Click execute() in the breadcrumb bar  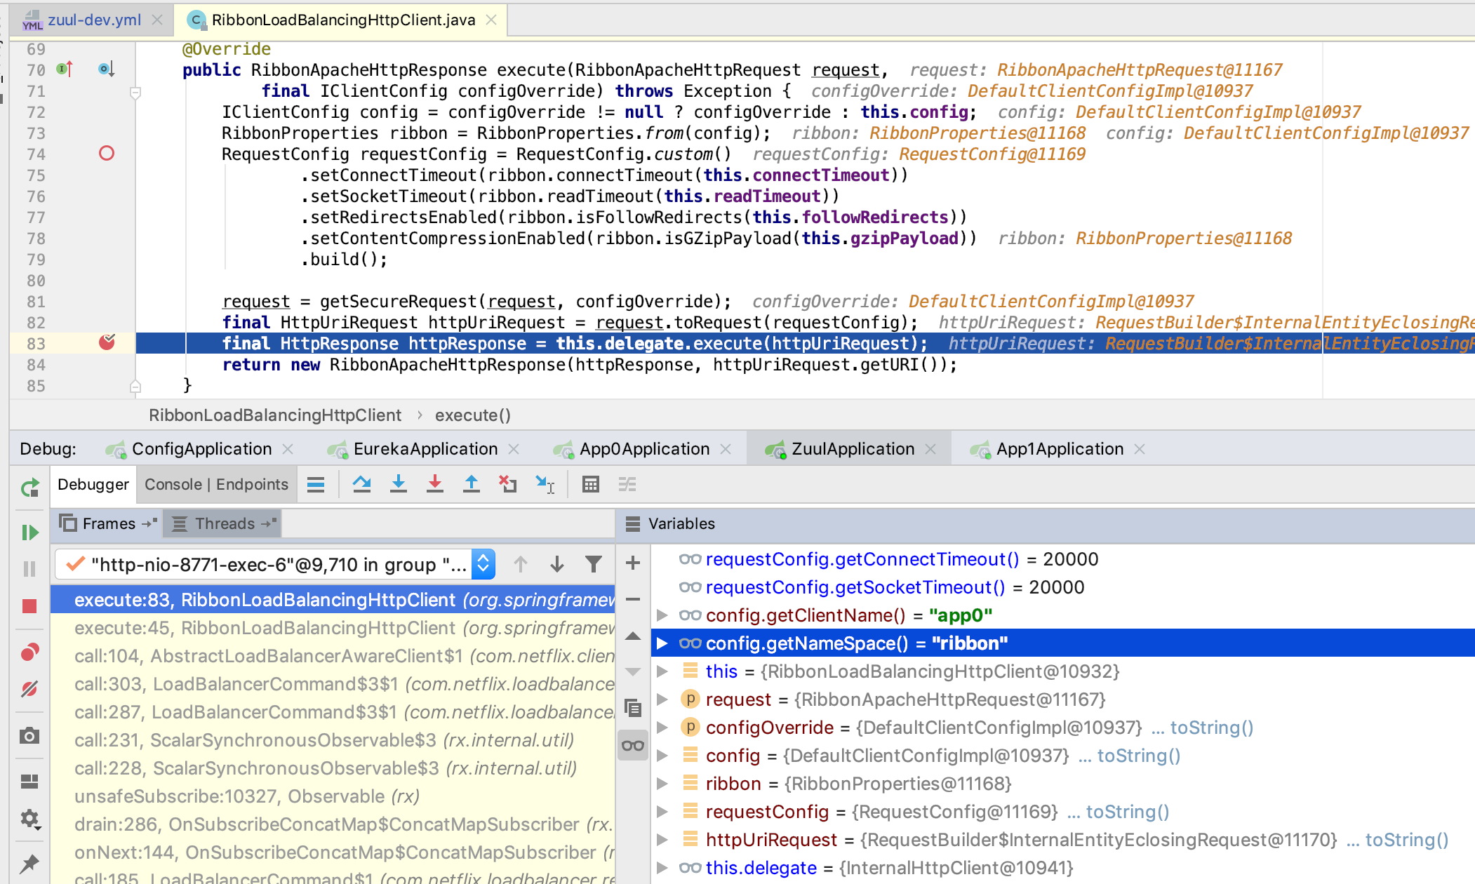pyautogui.click(x=473, y=415)
